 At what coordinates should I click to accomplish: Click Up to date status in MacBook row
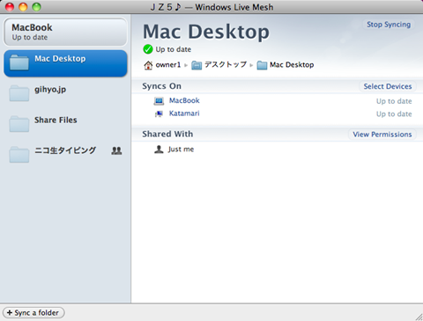tap(394, 101)
